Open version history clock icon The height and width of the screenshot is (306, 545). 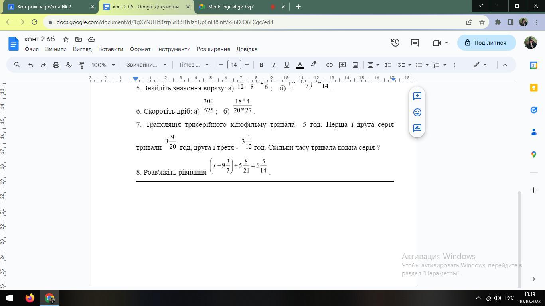(x=395, y=43)
